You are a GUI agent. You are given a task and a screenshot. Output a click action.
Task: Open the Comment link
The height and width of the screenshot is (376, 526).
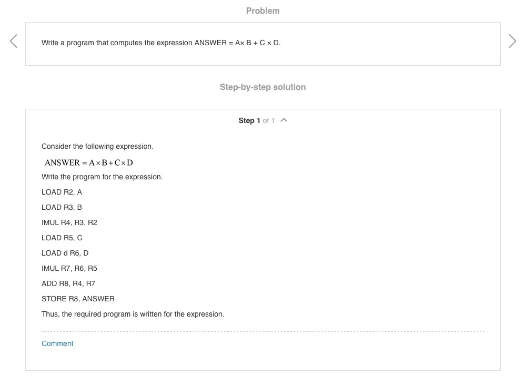point(57,343)
